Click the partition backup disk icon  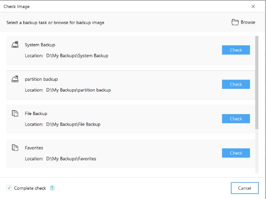click(x=15, y=79)
